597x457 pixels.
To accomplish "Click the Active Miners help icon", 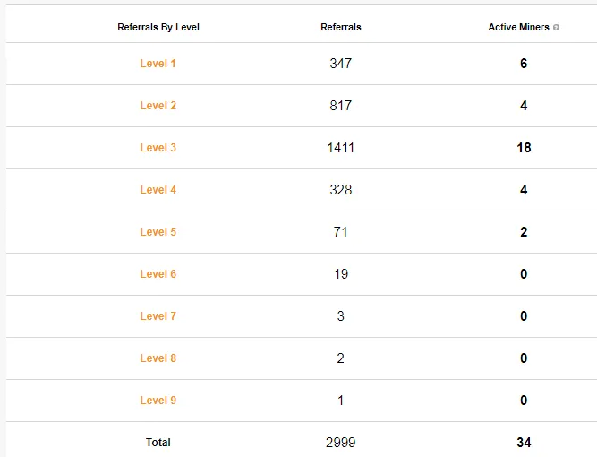I will coord(556,28).
